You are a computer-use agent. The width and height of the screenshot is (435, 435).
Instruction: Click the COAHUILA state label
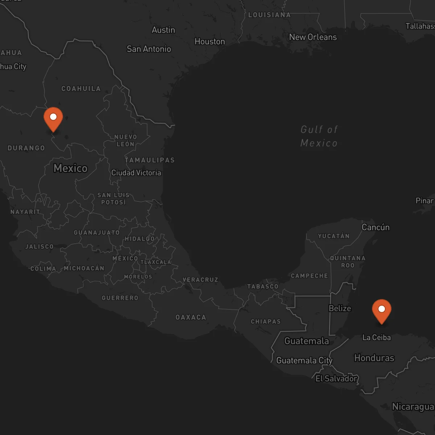(81, 89)
